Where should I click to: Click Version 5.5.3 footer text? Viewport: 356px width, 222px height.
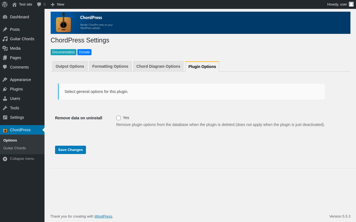(x=340, y=216)
